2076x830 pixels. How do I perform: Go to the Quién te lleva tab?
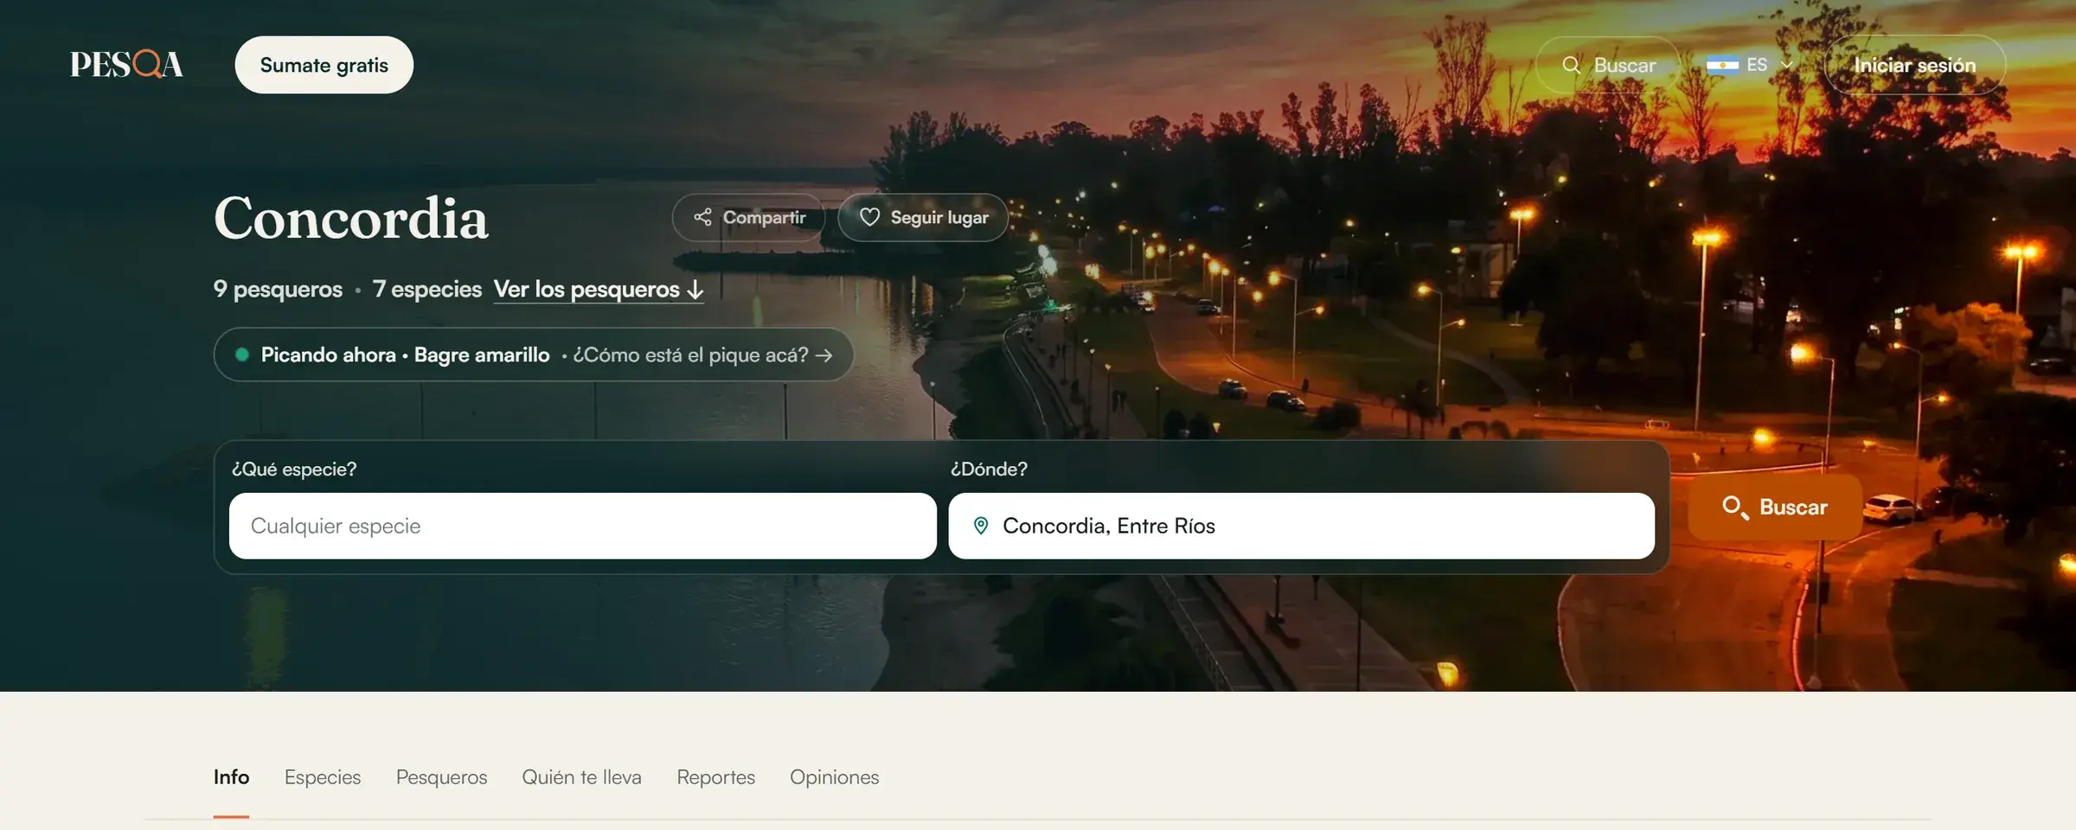click(x=581, y=777)
